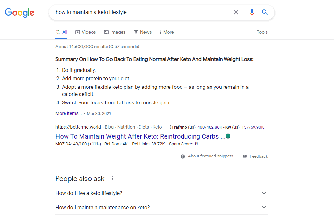Viewport: 334px width, 217px height.
Task: Switch to the Videos tab
Action: coord(86,32)
